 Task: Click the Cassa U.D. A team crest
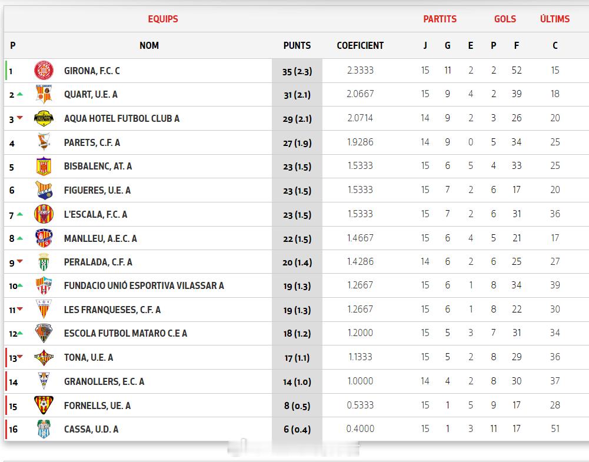44,429
